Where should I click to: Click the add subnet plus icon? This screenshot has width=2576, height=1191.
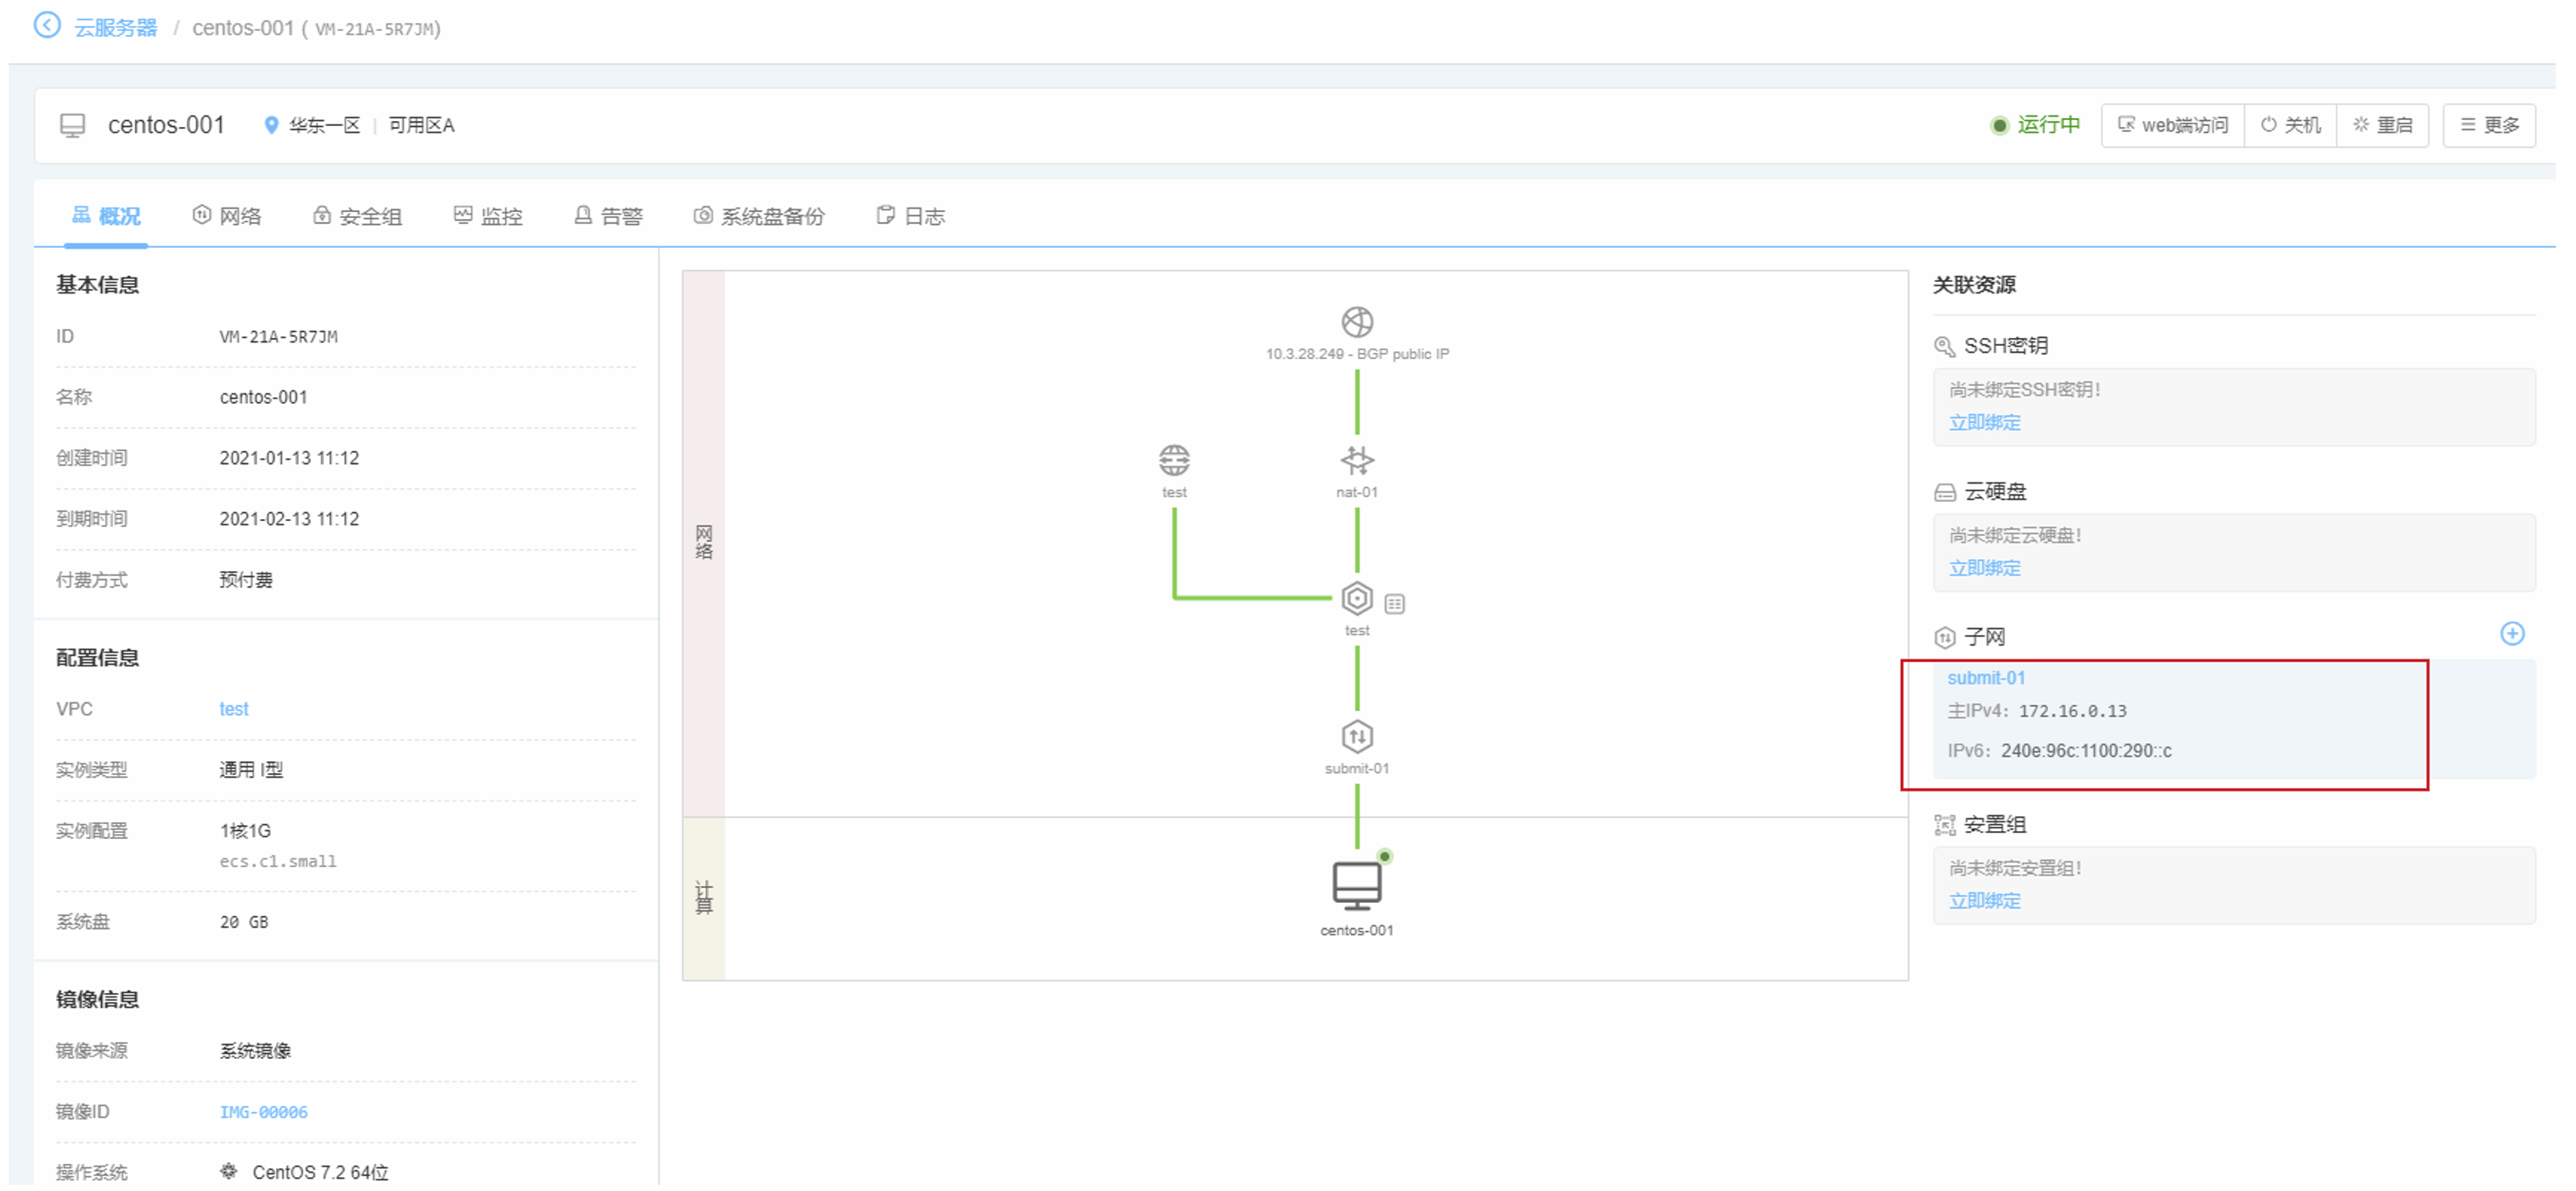click(x=2511, y=633)
